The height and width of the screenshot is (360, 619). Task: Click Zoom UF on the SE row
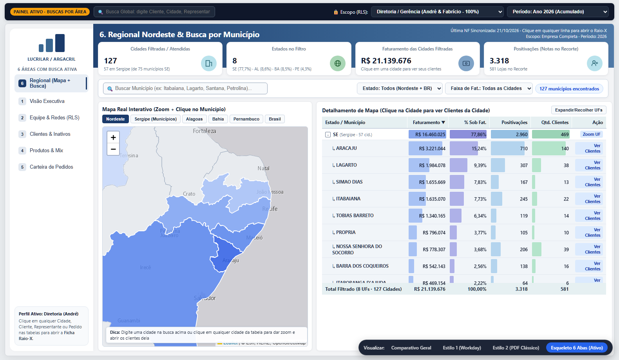(x=592, y=134)
